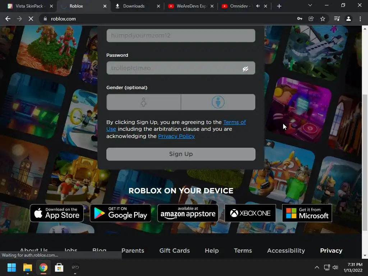Open a new tab with plus
This screenshot has height=276, width=368.
(x=279, y=6)
